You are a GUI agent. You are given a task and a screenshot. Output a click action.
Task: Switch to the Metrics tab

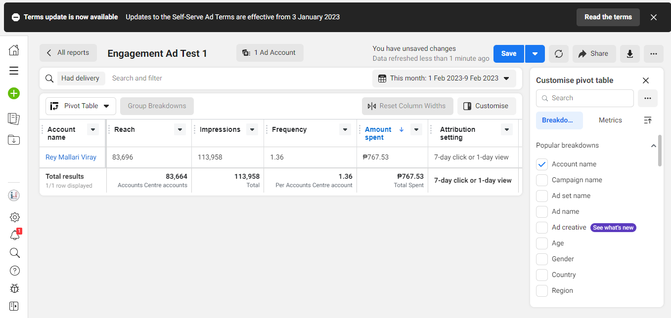click(x=610, y=120)
